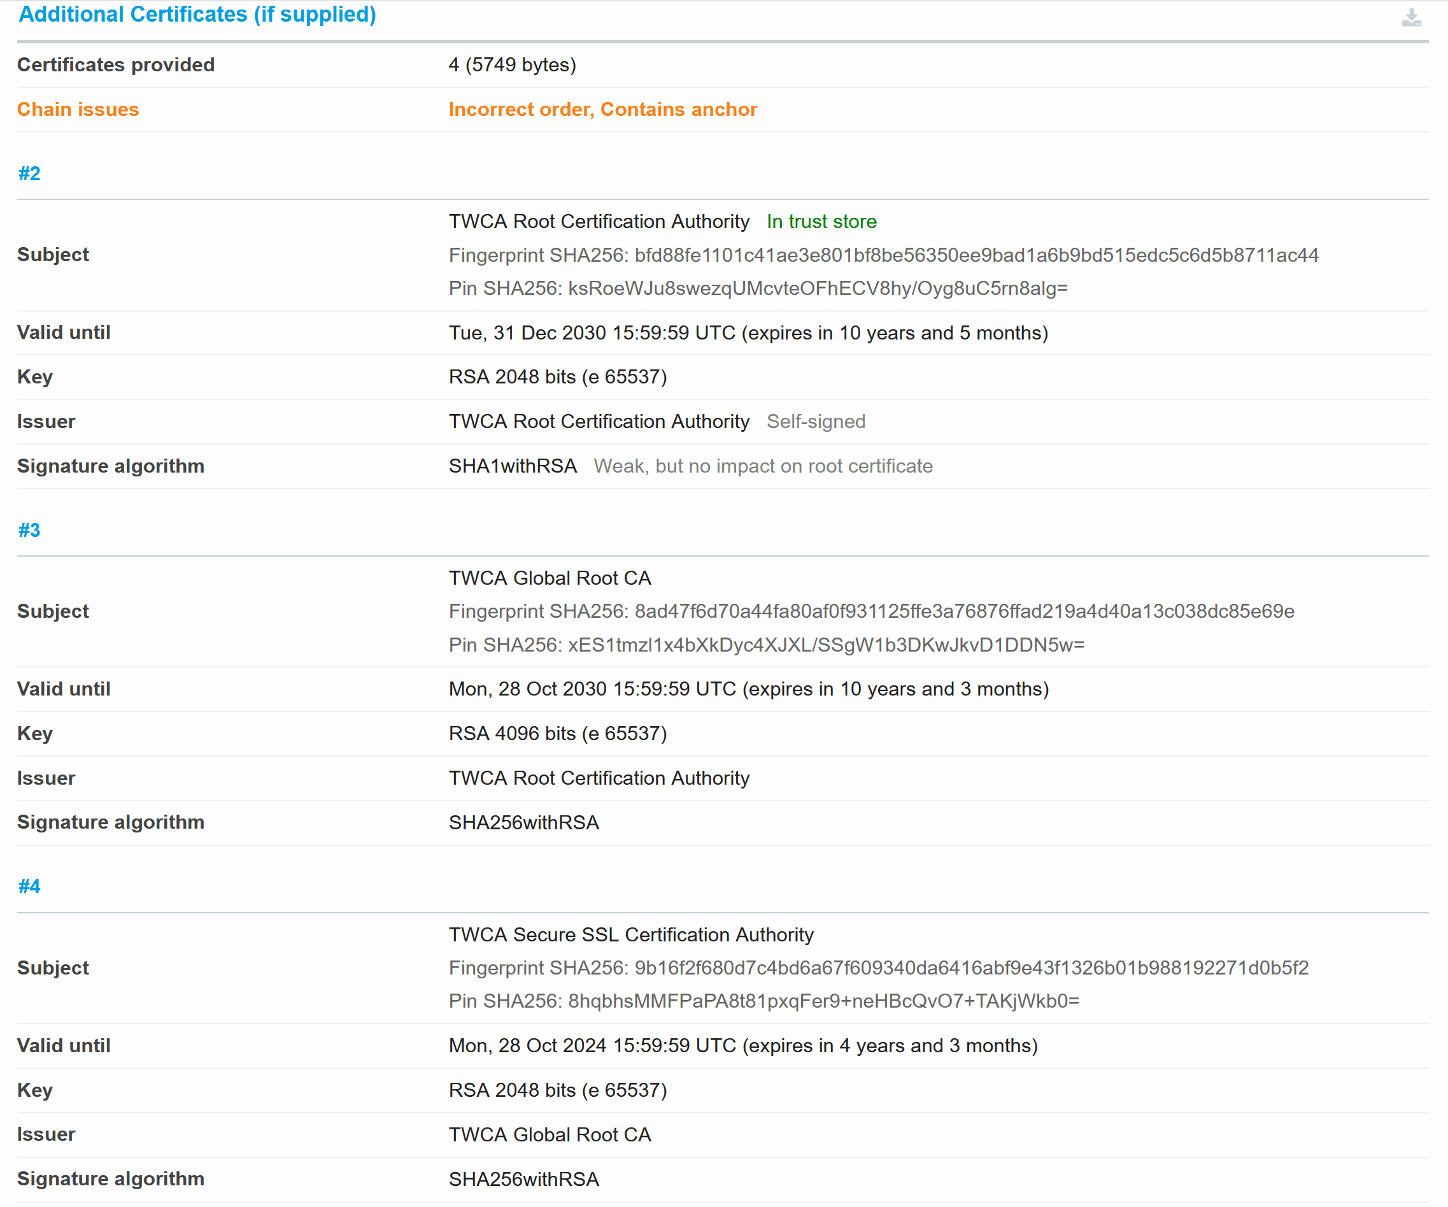
Task: Select TWCA Root Certification Authority subject name
Action: pyautogui.click(x=599, y=222)
